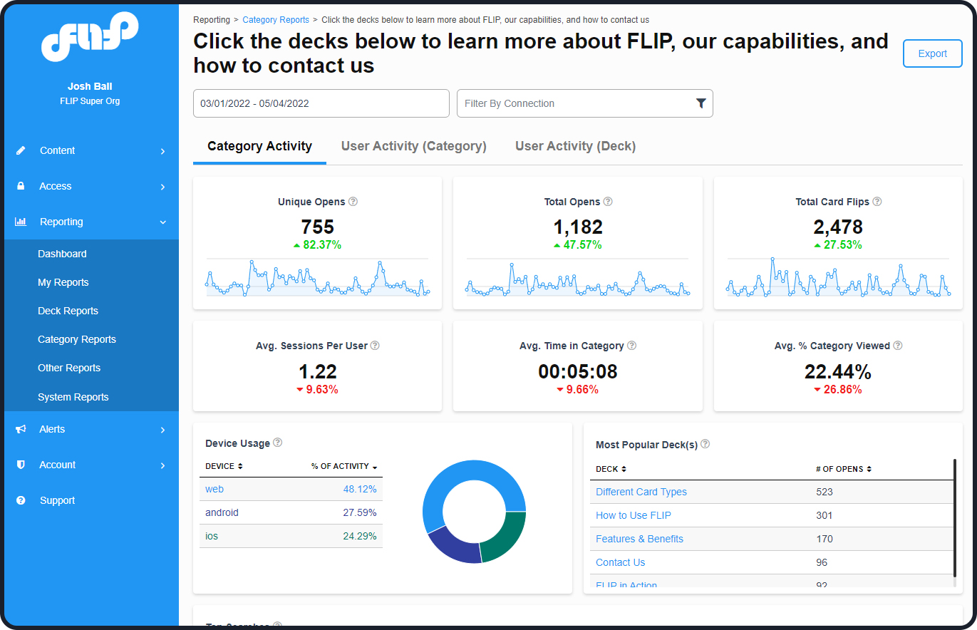Image resolution: width=977 pixels, height=630 pixels.
Task: Click the 523 opens value
Action: (x=824, y=492)
